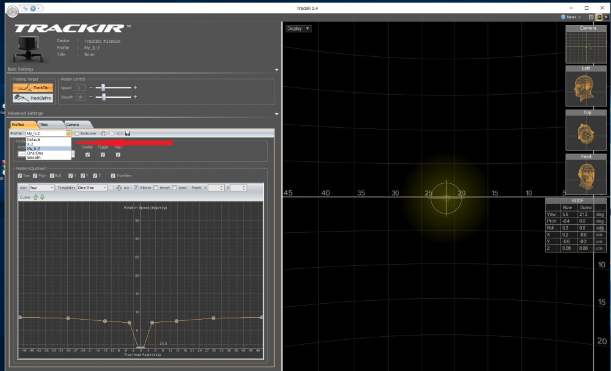Open the Display dropdown in the viewport
Image resolution: width=611 pixels, height=371 pixels.
tap(298, 29)
